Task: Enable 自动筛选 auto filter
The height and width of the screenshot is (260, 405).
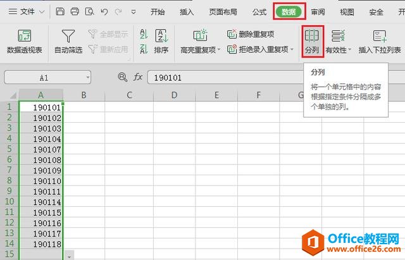Action: tap(68, 42)
